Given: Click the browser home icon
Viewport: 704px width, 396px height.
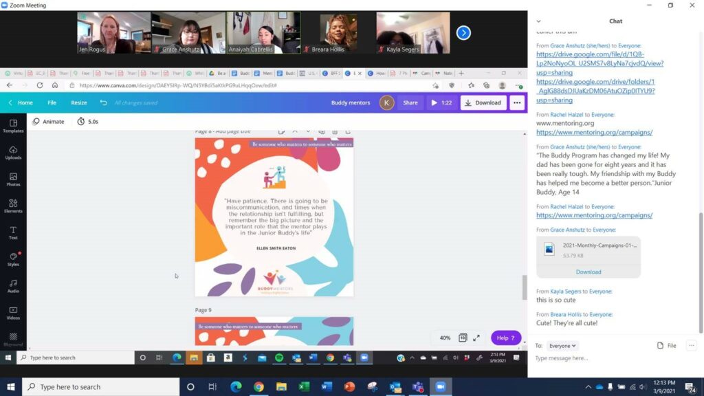Looking at the screenshot, I should tap(55, 85).
